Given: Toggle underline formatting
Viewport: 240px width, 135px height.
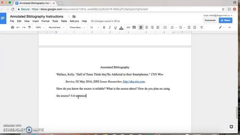Looking at the screenshot, I should [x=115, y=27].
